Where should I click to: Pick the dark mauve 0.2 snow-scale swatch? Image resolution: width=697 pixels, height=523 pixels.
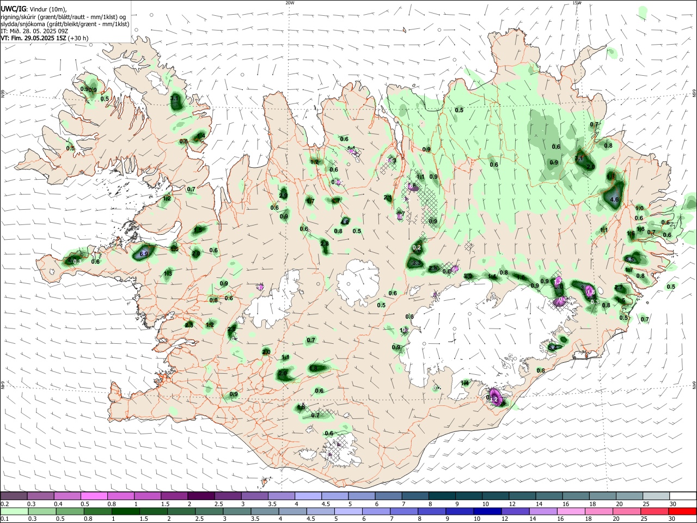(14, 496)
